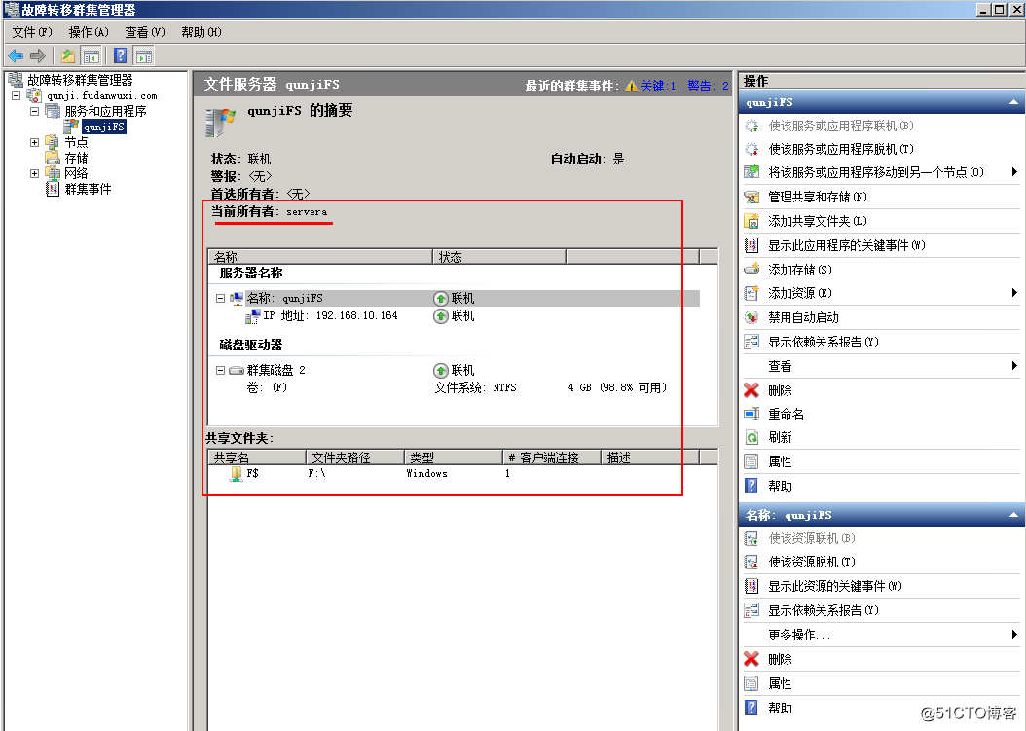The width and height of the screenshot is (1026, 731).
Task: Open the 帮助(H) menu
Action: coord(201,32)
